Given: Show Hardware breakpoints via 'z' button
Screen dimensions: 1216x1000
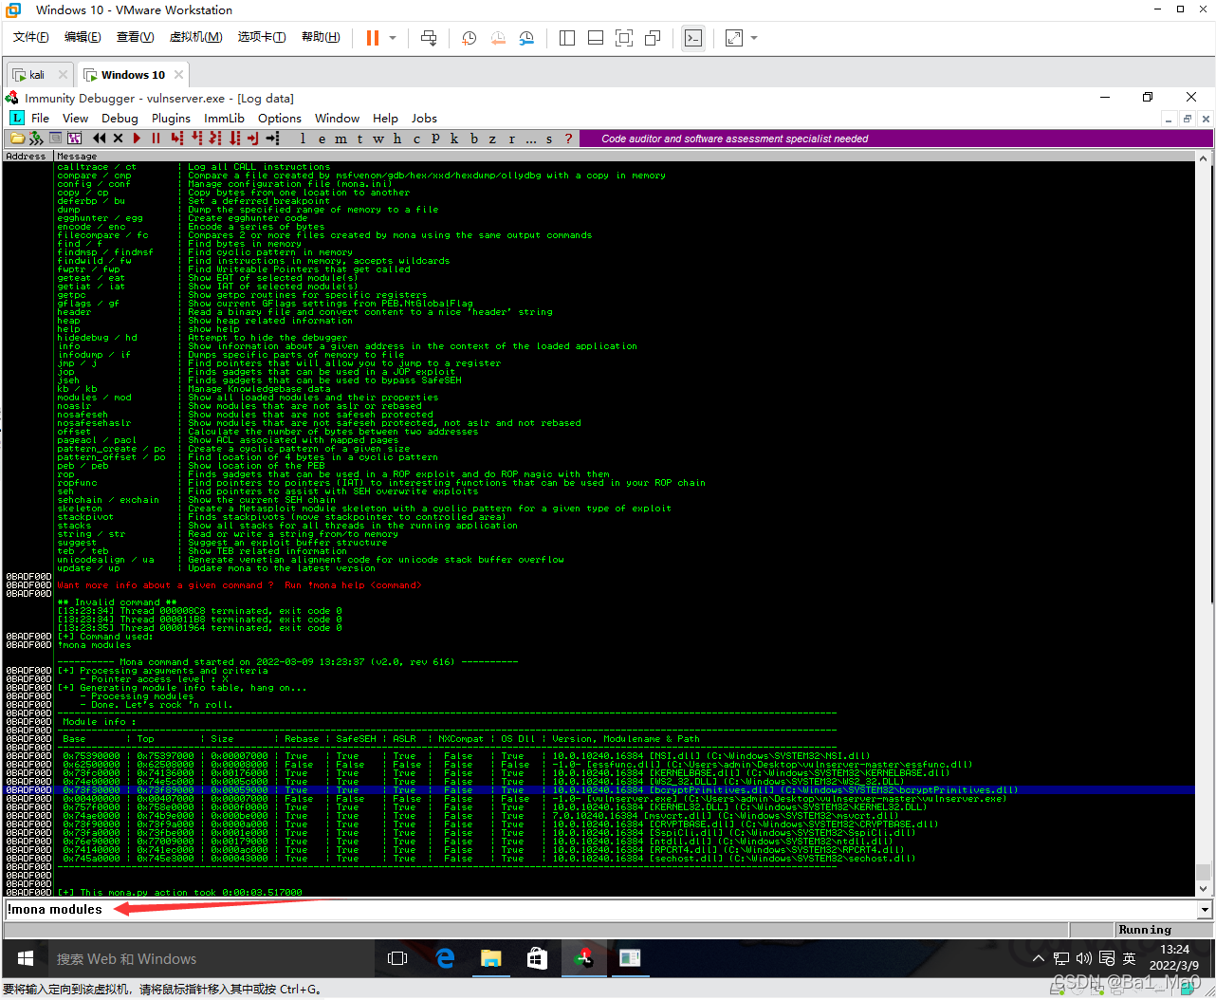Looking at the screenshot, I should click(492, 139).
